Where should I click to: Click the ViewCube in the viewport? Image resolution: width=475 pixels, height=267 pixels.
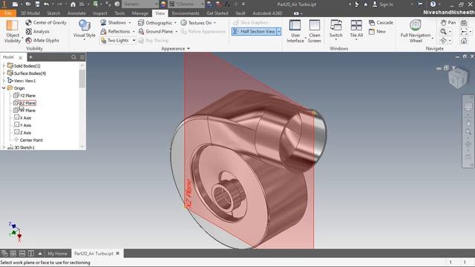tap(458, 78)
